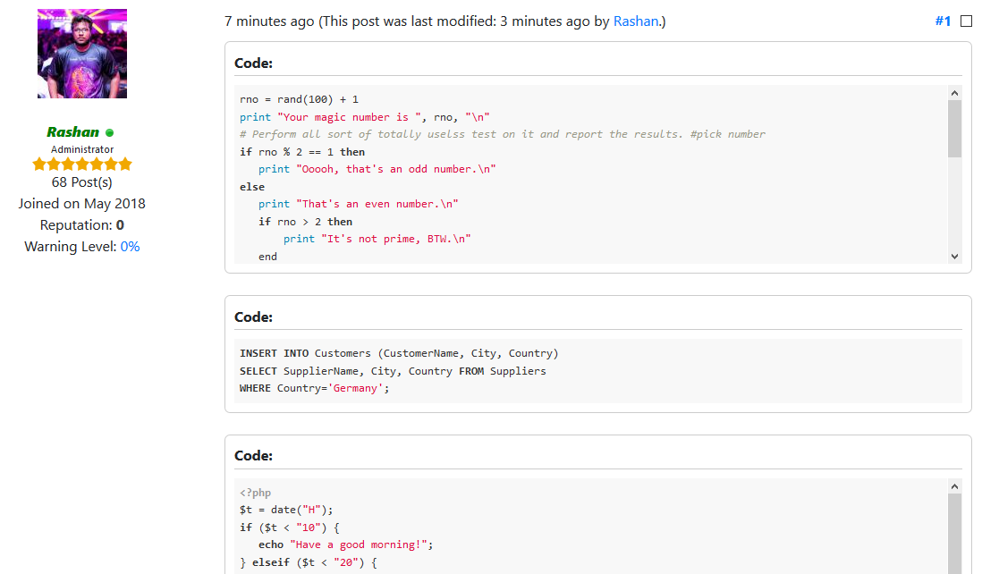This screenshot has width=982, height=574.
Task: Click the rno = rand(100) + 1 code line
Action: [299, 99]
